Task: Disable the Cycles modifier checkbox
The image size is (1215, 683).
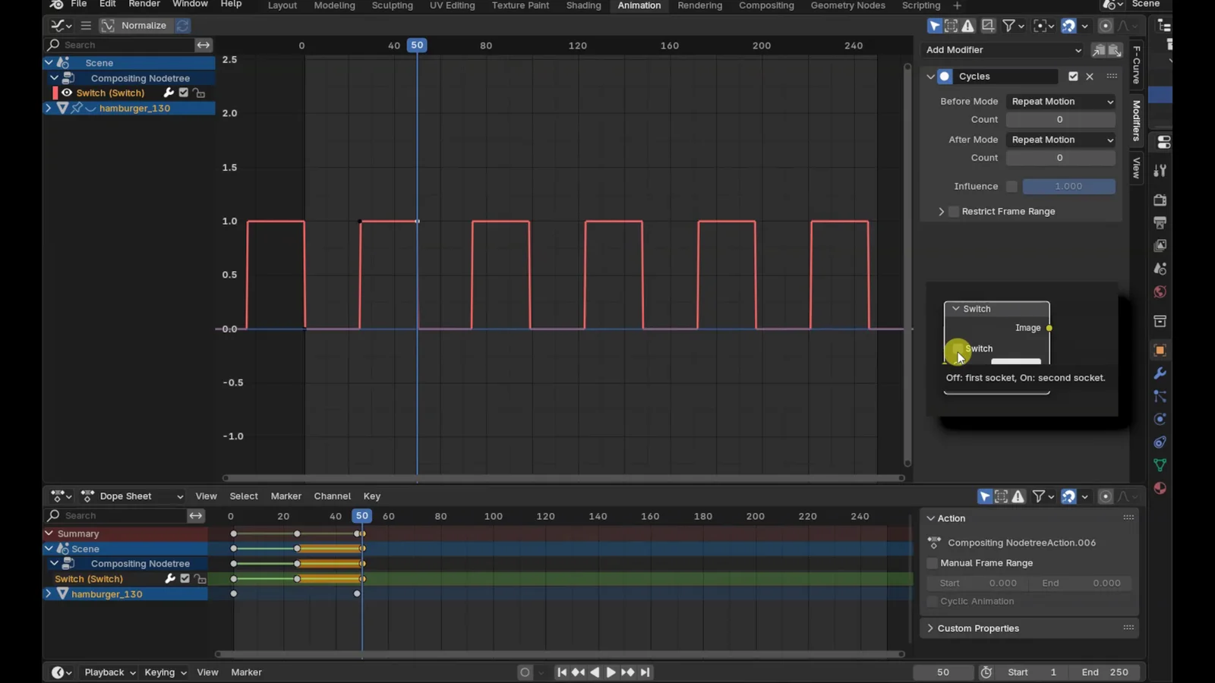Action: pos(1073,77)
